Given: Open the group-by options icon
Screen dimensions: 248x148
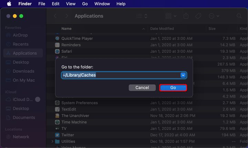Looking at the screenshot, I should [171, 16].
